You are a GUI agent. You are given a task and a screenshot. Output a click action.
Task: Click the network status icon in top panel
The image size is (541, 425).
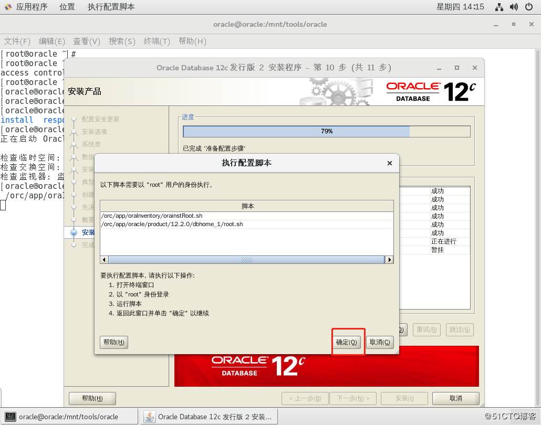tap(499, 7)
